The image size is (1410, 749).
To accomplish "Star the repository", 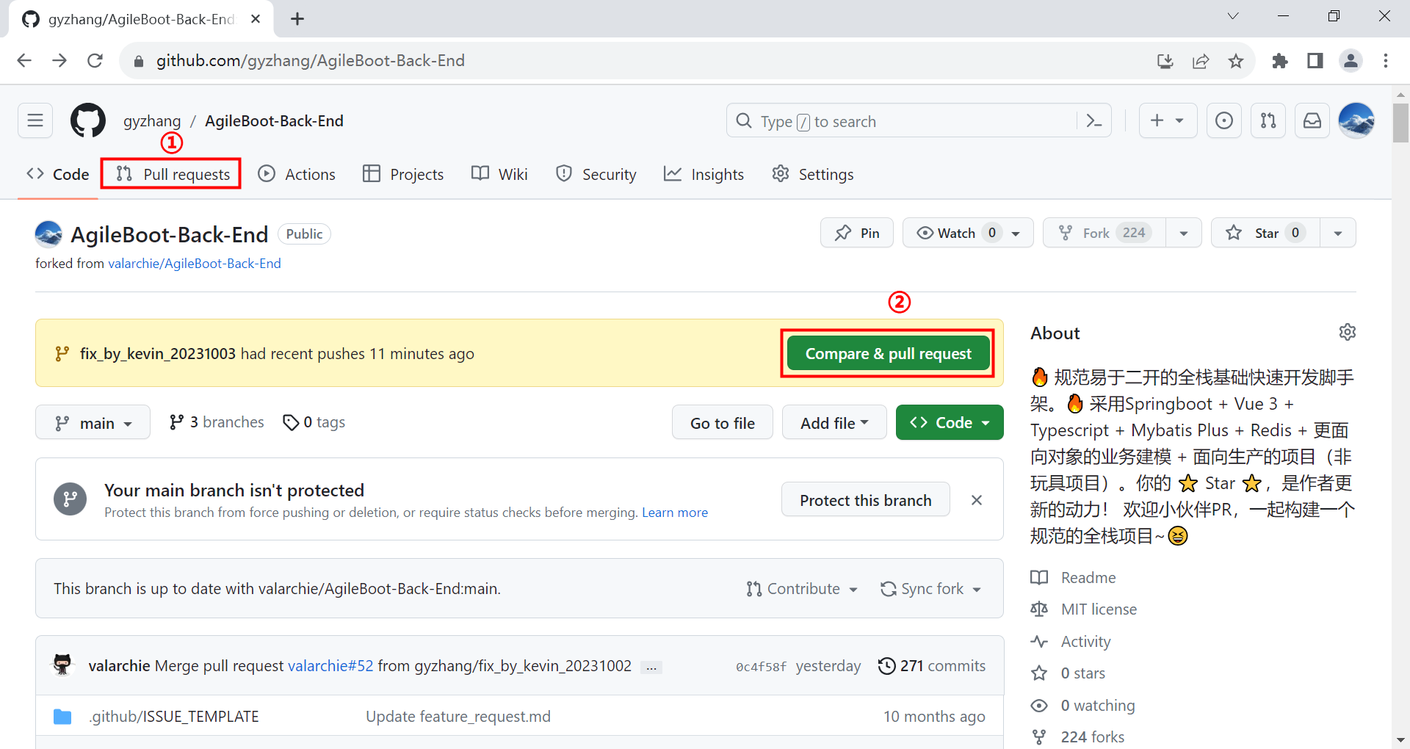I will pos(1265,233).
